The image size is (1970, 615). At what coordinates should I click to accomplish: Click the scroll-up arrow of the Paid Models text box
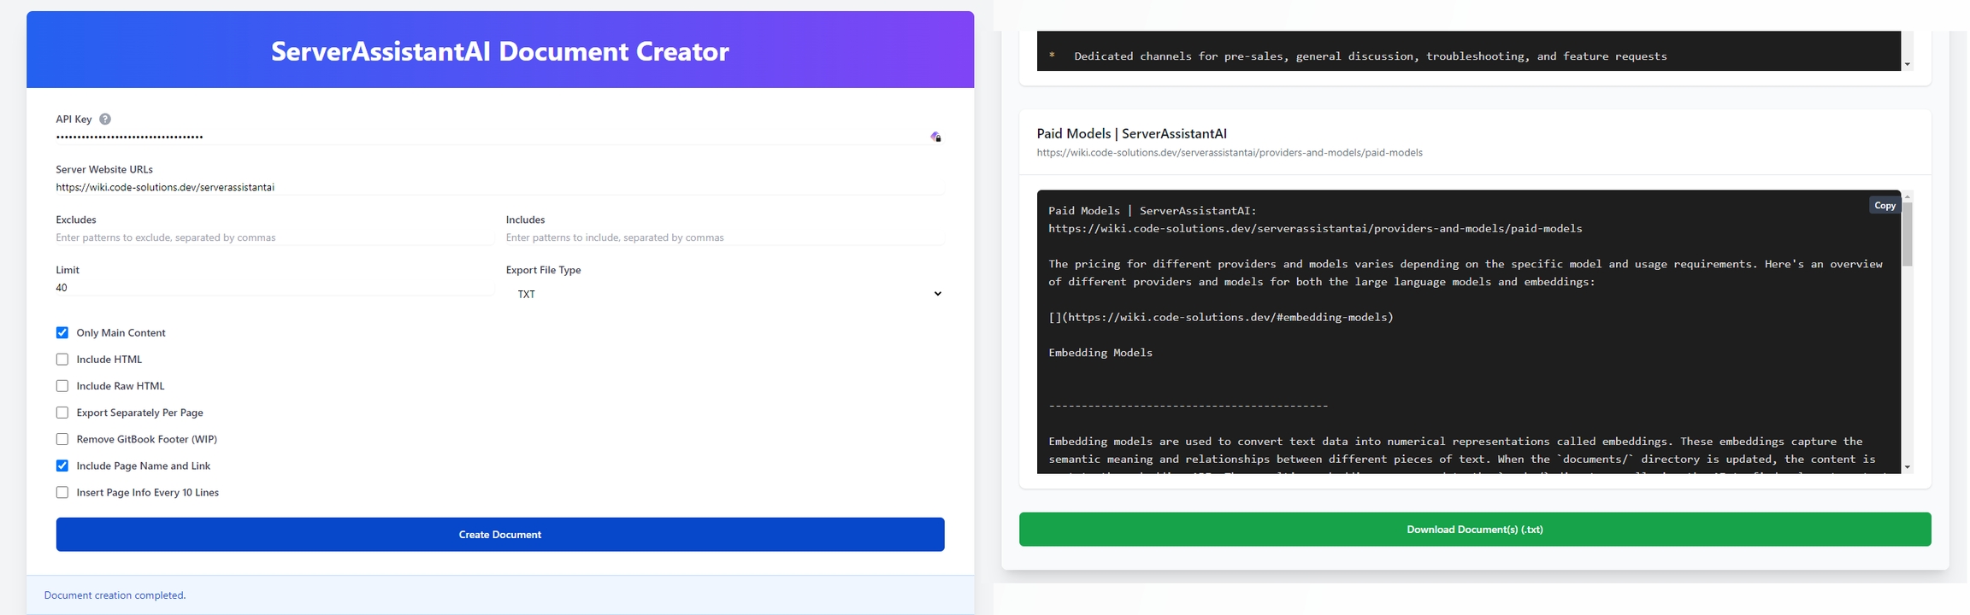1907,196
